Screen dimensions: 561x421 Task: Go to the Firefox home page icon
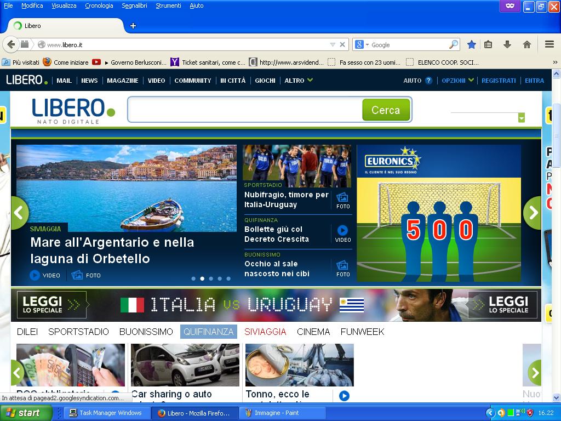[x=526, y=44]
